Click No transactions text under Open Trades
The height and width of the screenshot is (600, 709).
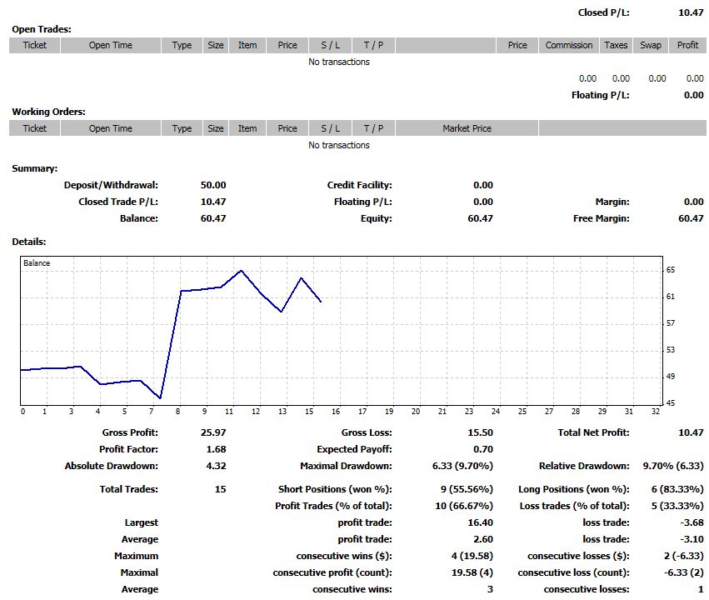coord(339,62)
